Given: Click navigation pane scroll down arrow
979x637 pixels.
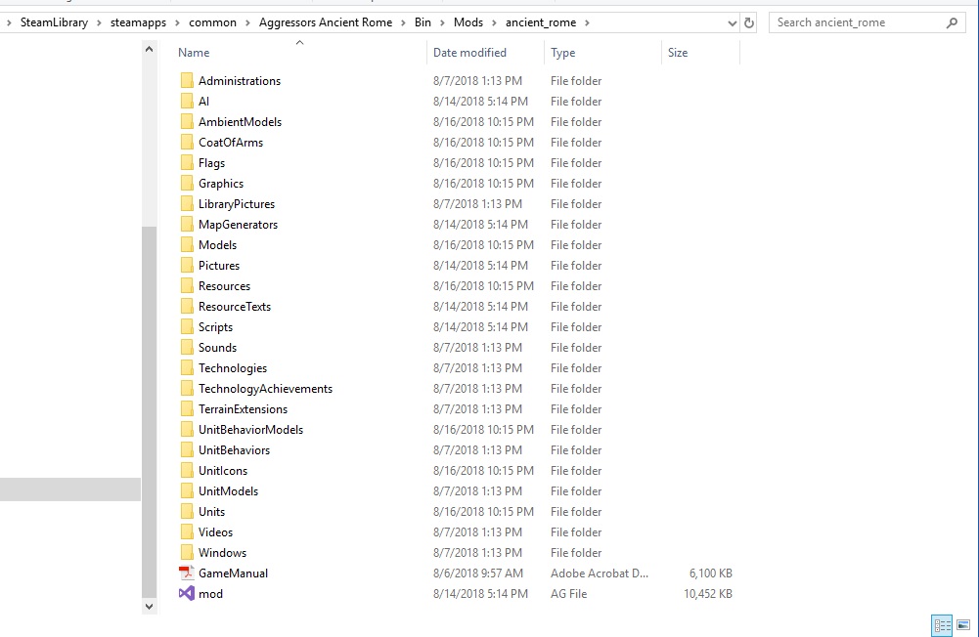Looking at the screenshot, I should pos(150,606).
